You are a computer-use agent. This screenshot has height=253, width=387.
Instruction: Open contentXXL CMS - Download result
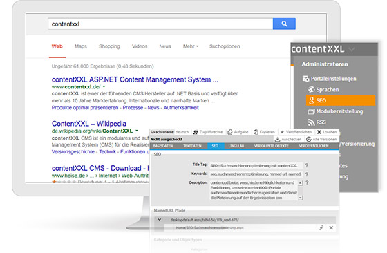(x=100, y=168)
